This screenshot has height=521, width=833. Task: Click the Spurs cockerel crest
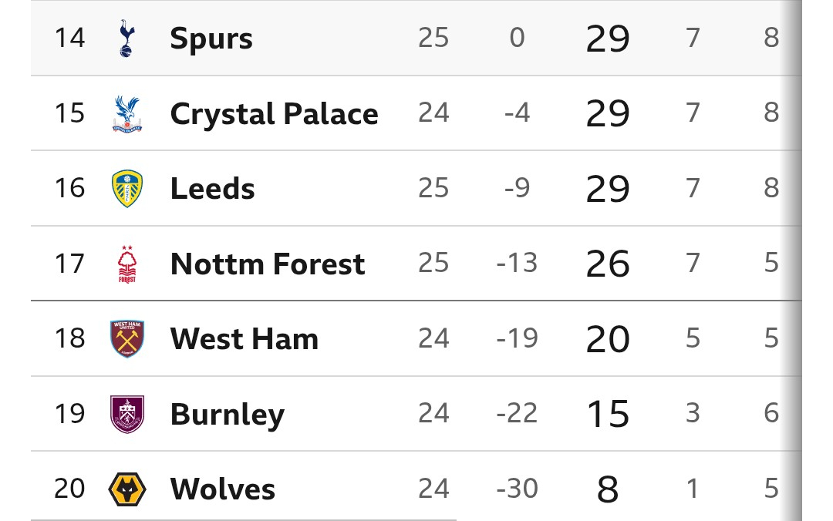pyautogui.click(x=126, y=38)
